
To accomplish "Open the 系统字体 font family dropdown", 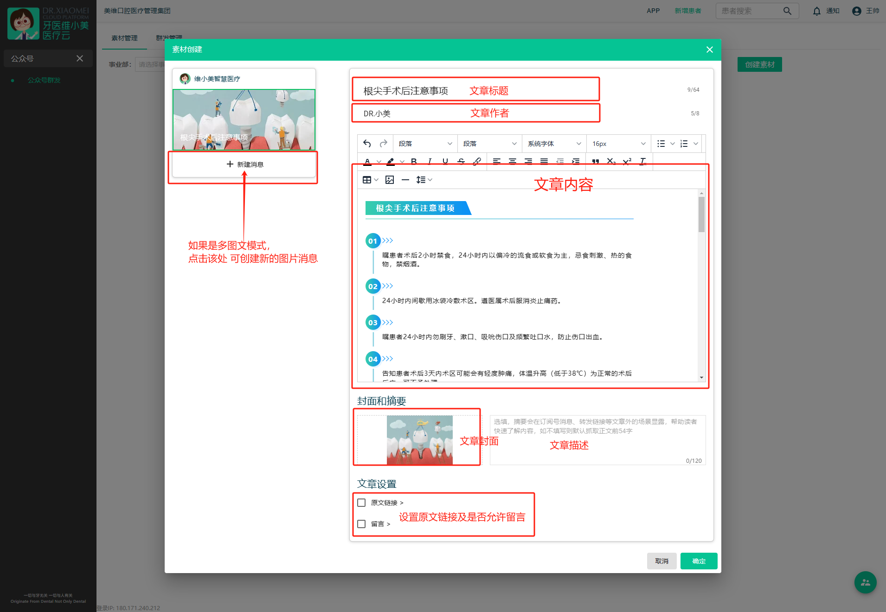I will (x=554, y=144).
